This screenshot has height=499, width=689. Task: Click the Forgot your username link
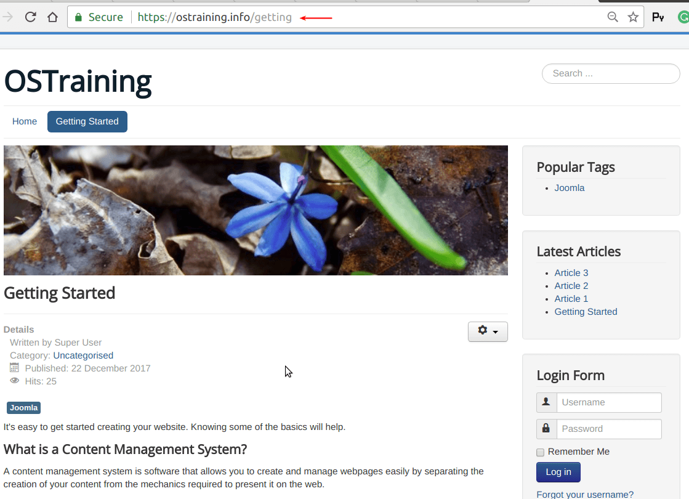tap(585, 494)
